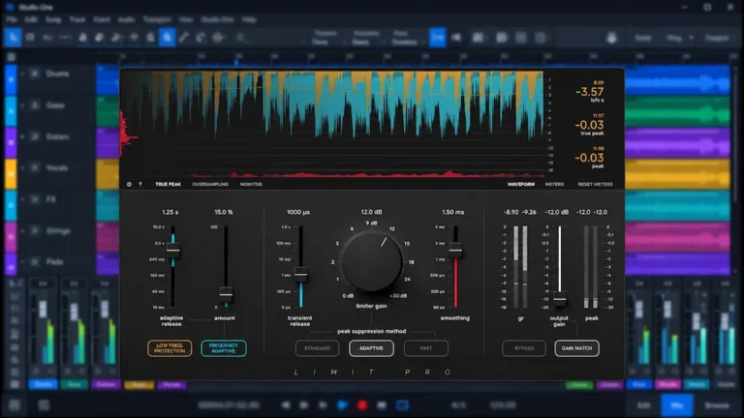744x418 pixels.
Task: Click the smoothing slider handle
Action: (455, 250)
